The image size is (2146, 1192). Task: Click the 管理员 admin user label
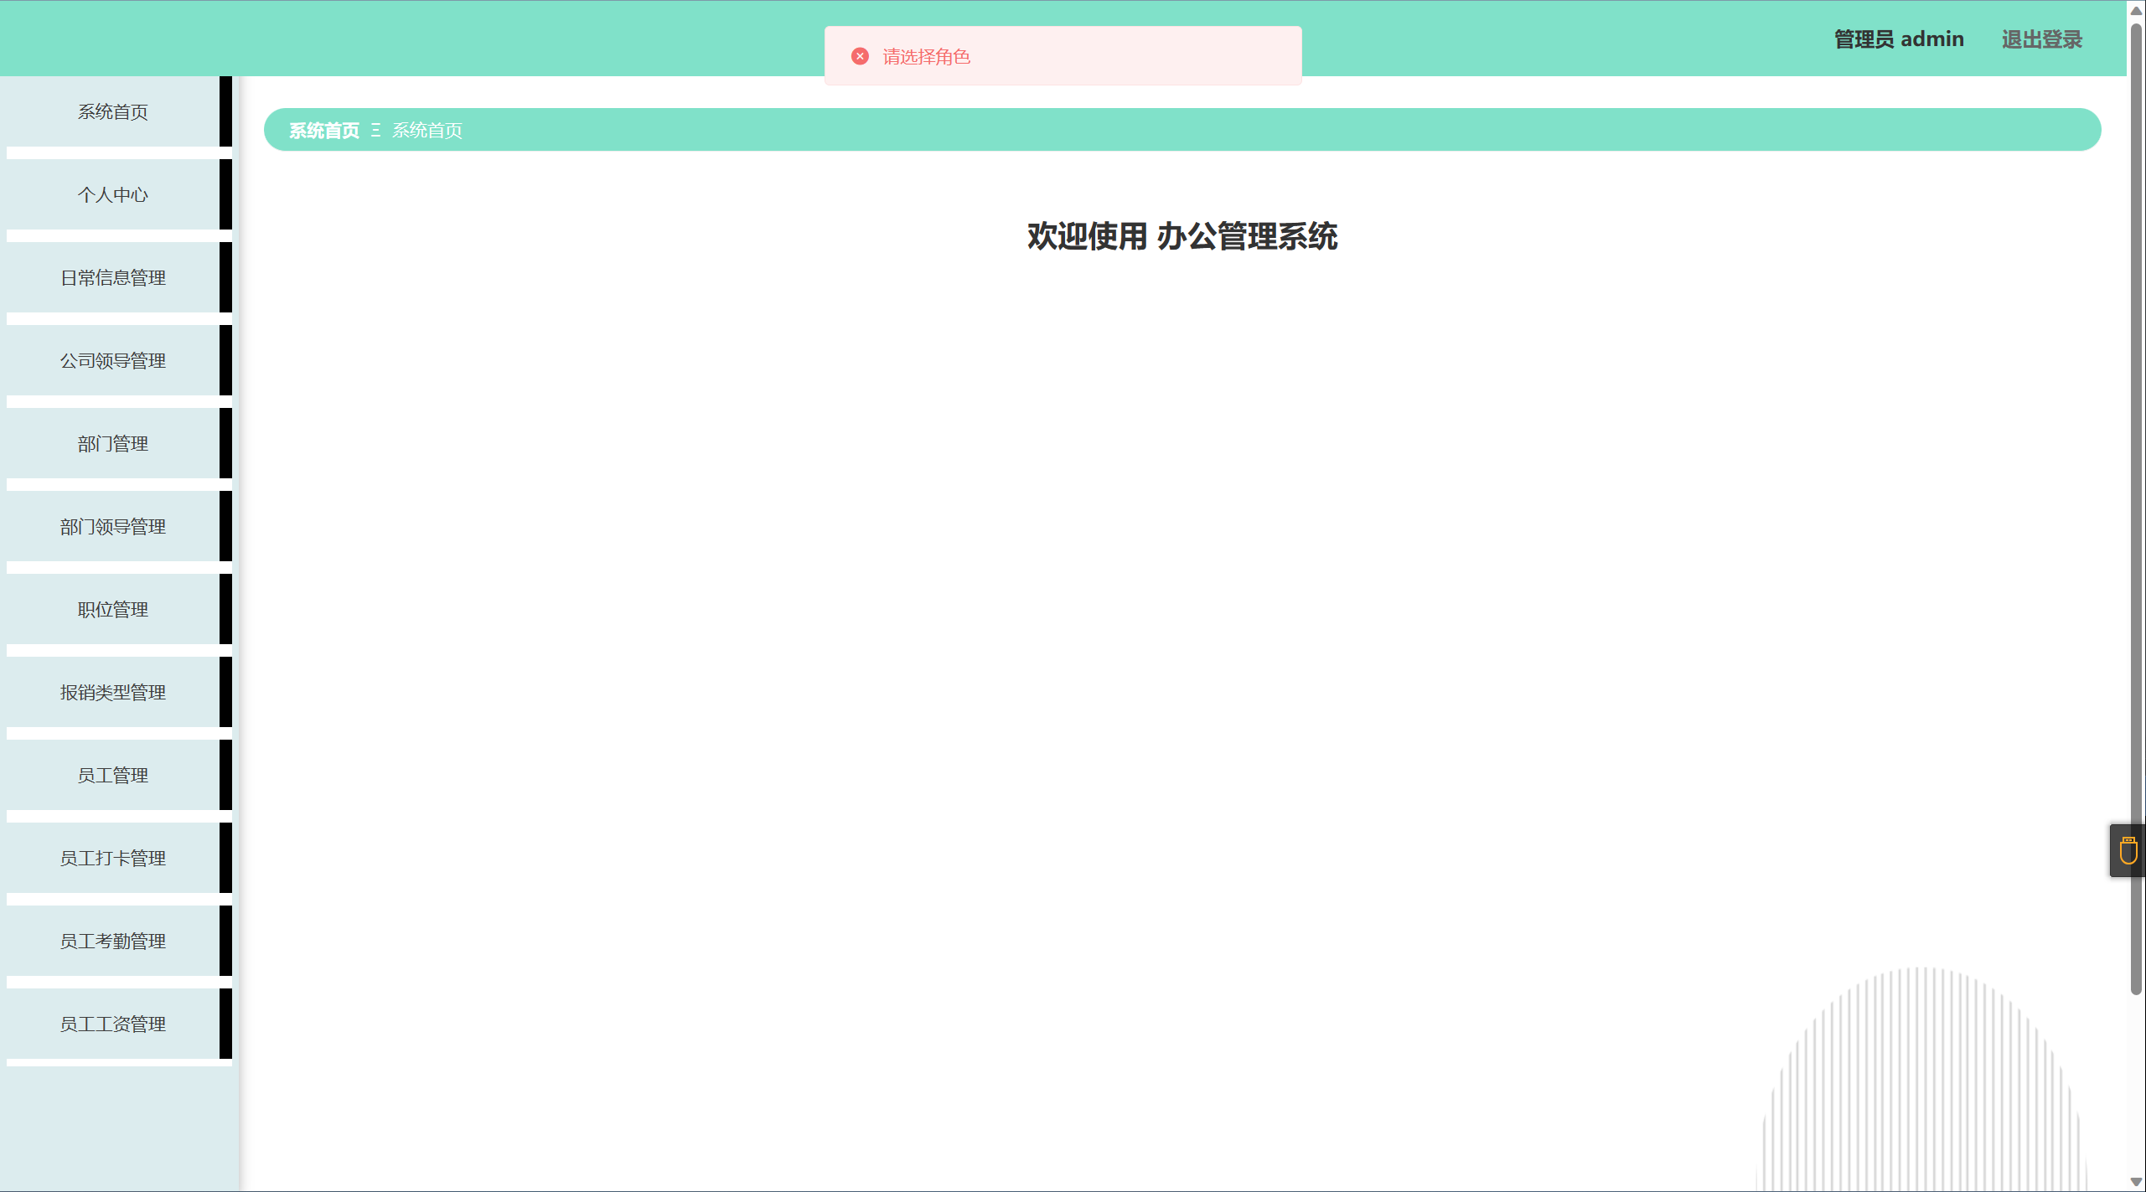point(1898,39)
